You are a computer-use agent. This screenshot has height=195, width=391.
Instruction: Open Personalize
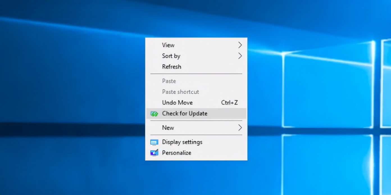176,153
